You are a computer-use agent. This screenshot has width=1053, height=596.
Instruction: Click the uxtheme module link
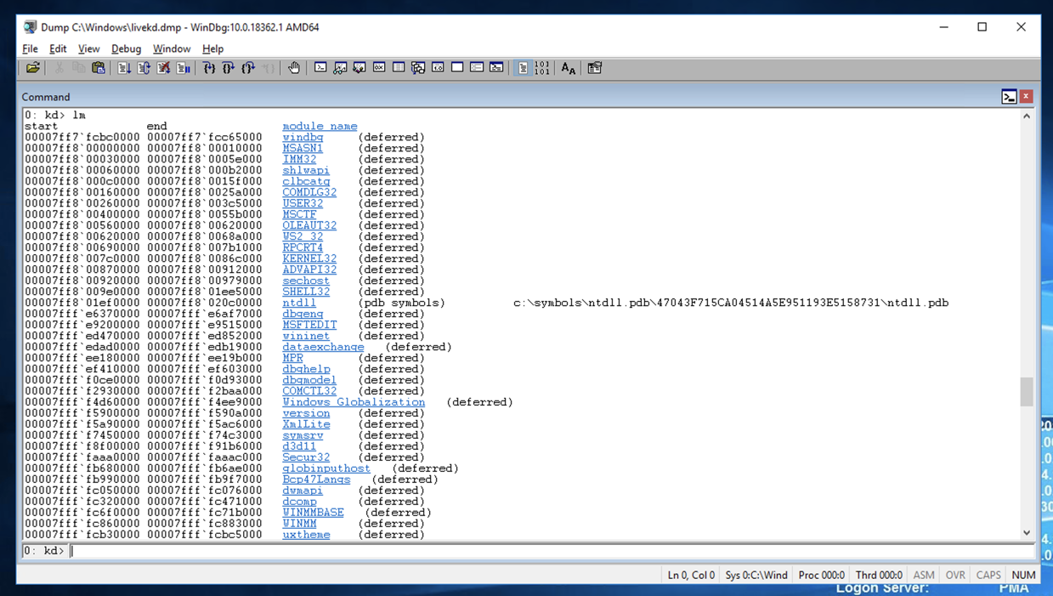click(306, 535)
